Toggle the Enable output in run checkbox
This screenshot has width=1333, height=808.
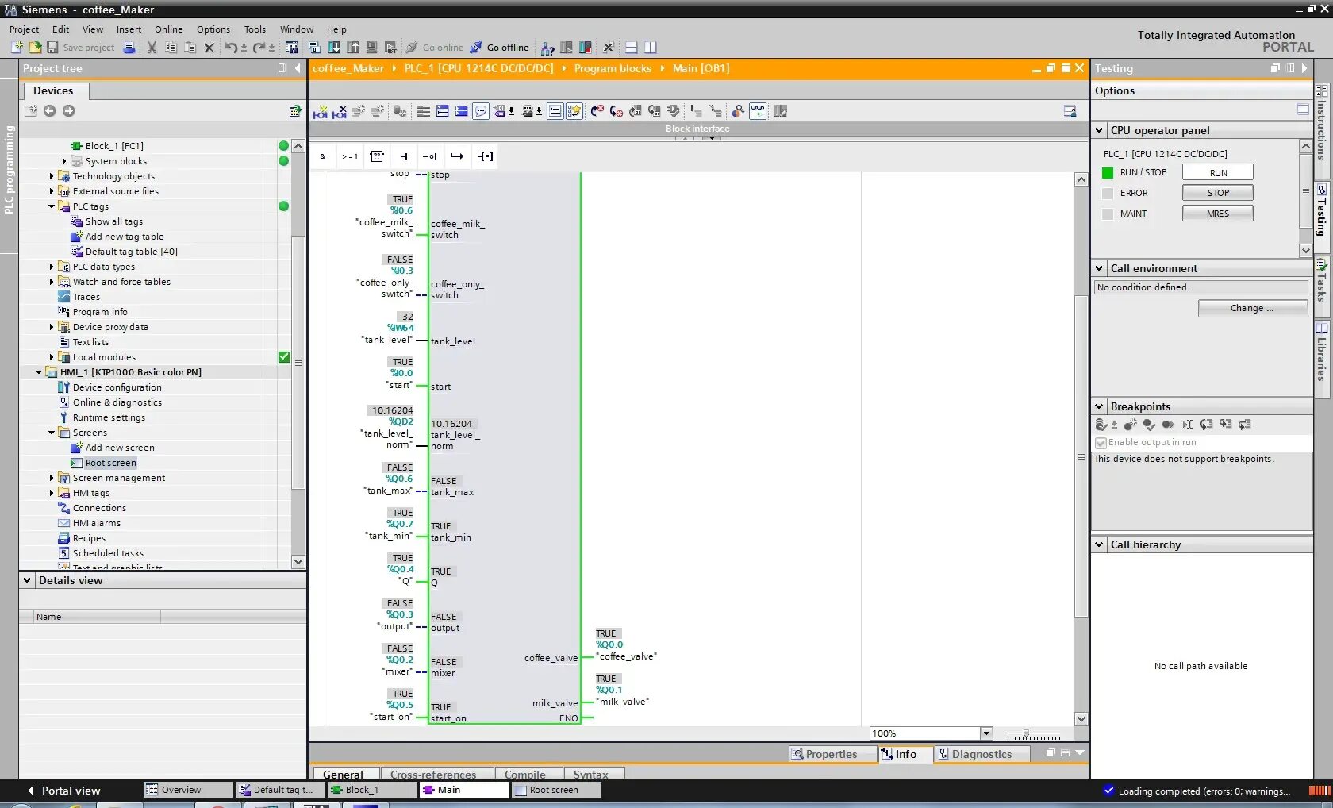click(x=1101, y=443)
